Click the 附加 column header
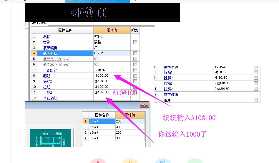The image size is (279, 163). 135,30
